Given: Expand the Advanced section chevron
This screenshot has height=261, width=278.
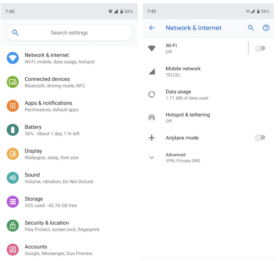Looking at the screenshot, I should click(152, 158).
